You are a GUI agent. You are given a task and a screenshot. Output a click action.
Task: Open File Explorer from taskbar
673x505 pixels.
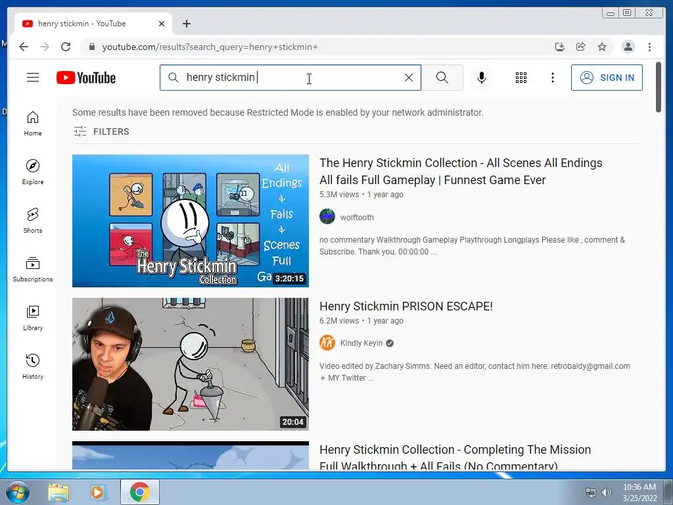(x=58, y=492)
